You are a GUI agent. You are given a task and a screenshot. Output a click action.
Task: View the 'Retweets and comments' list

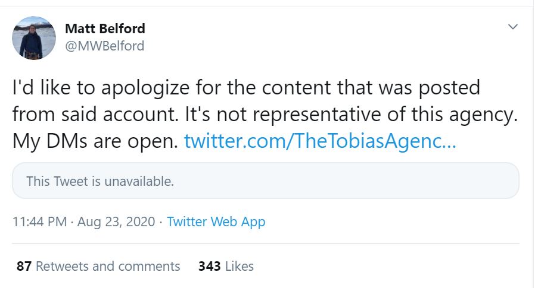pos(108,266)
